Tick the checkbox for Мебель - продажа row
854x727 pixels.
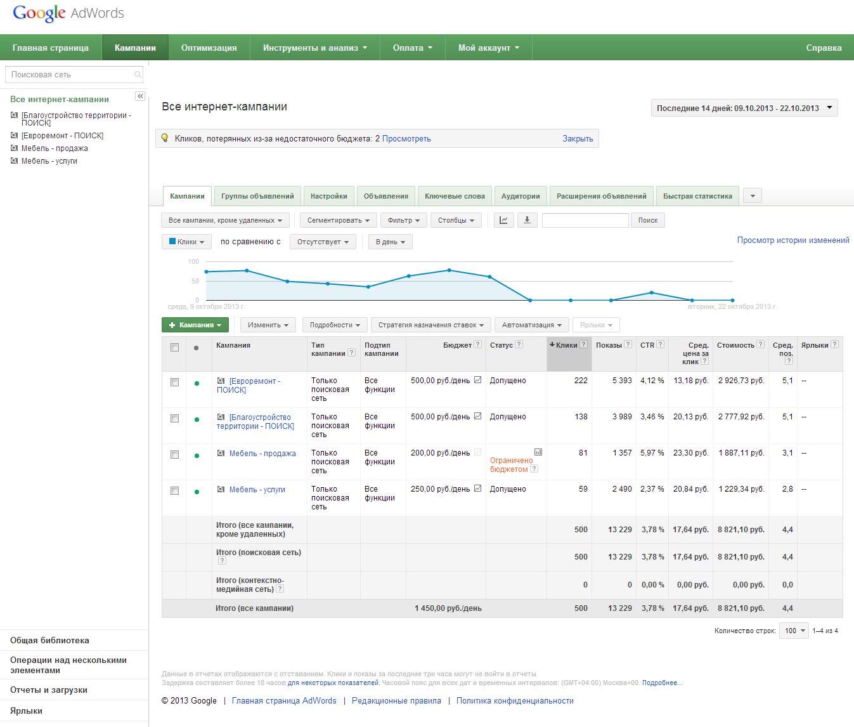pyautogui.click(x=174, y=455)
